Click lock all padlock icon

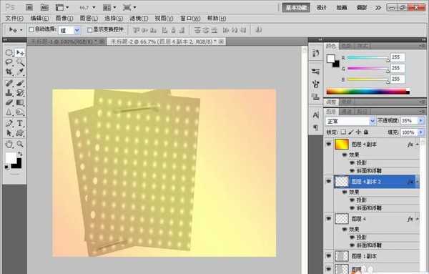(x=366, y=132)
